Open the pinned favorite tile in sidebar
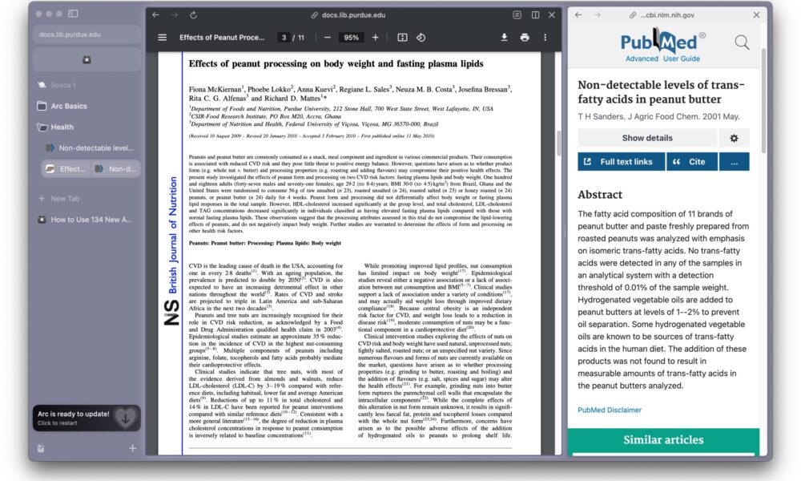This screenshot has height=481, width=801. coord(87,60)
